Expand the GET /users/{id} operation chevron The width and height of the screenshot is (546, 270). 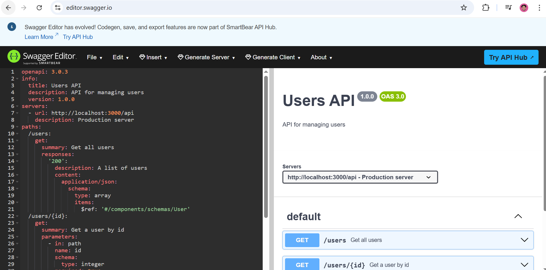tap(524, 265)
